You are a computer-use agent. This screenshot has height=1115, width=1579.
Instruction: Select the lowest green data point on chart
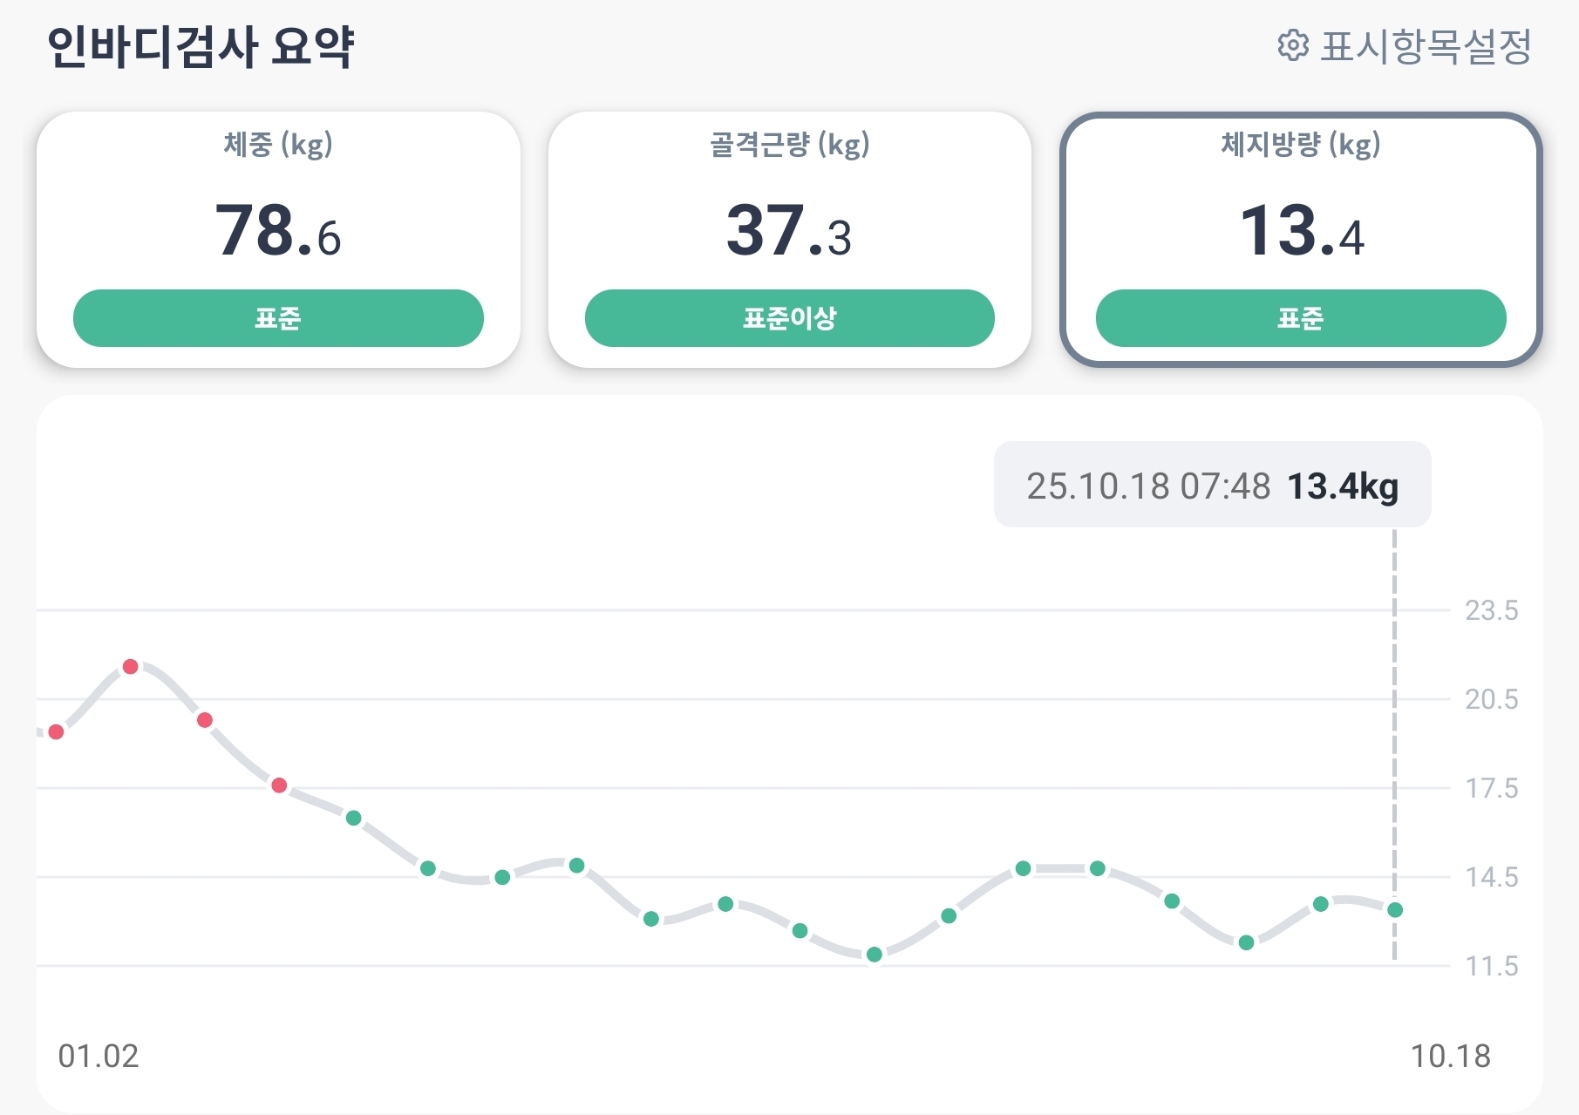coord(875,955)
